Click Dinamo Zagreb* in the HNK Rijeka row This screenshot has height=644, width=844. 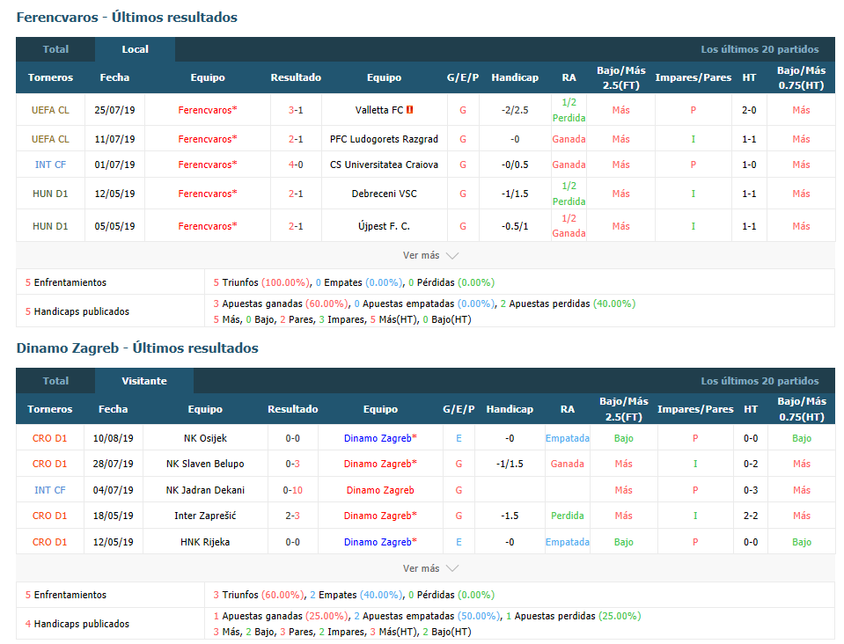click(380, 542)
